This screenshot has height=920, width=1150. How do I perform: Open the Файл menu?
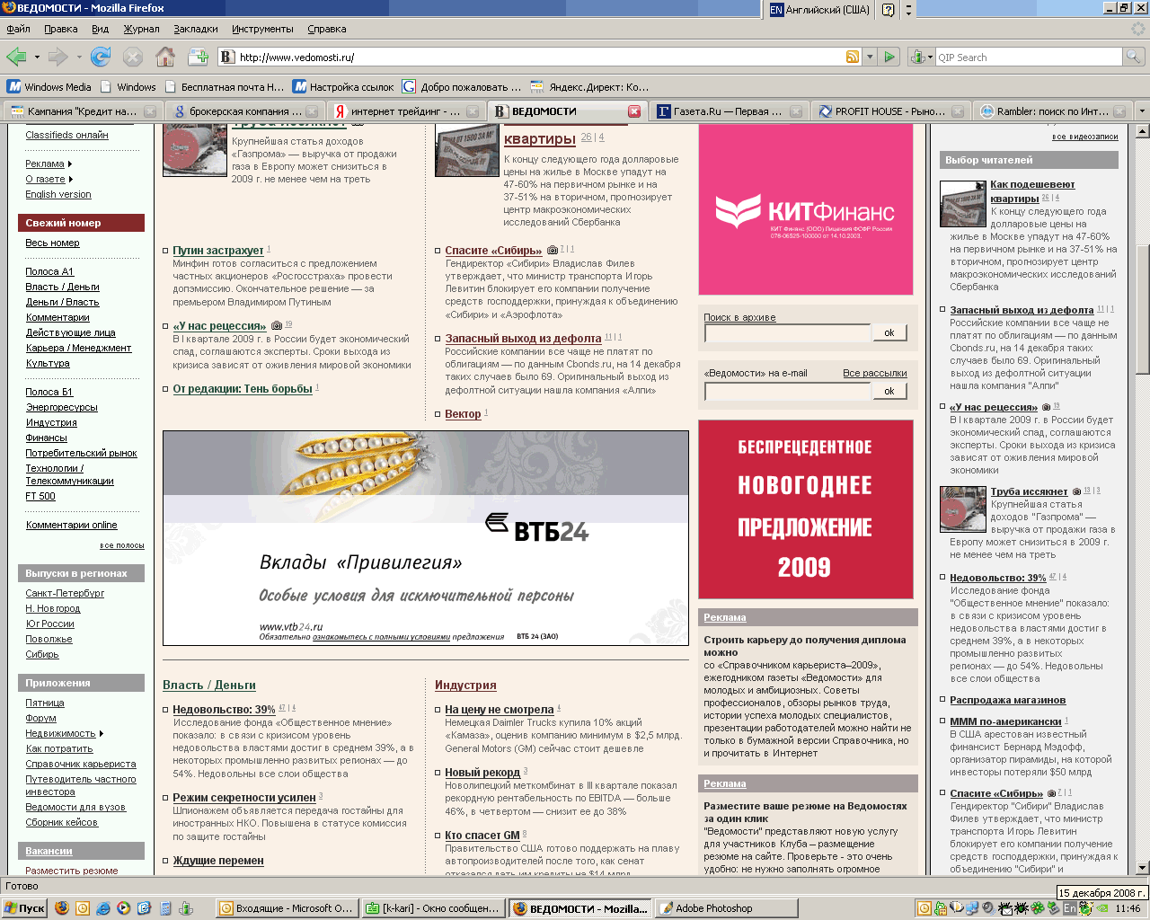[18, 29]
